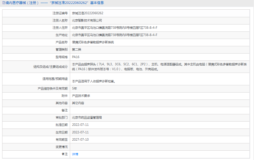
Task: Select the 注册人住所 address value
Action: [114, 28]
